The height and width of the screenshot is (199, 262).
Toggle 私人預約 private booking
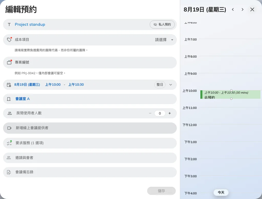pyautogui.click(x=162, y=24)
